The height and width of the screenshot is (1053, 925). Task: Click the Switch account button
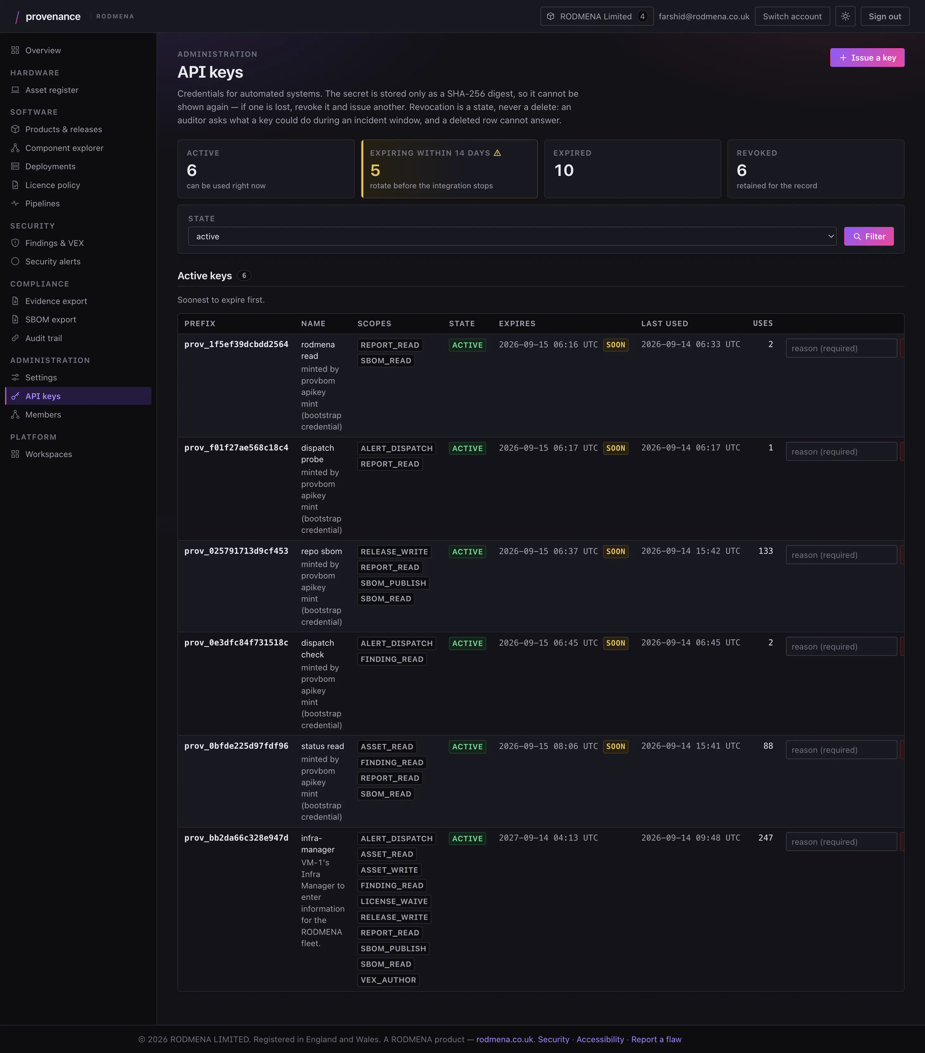coord(792,16)
